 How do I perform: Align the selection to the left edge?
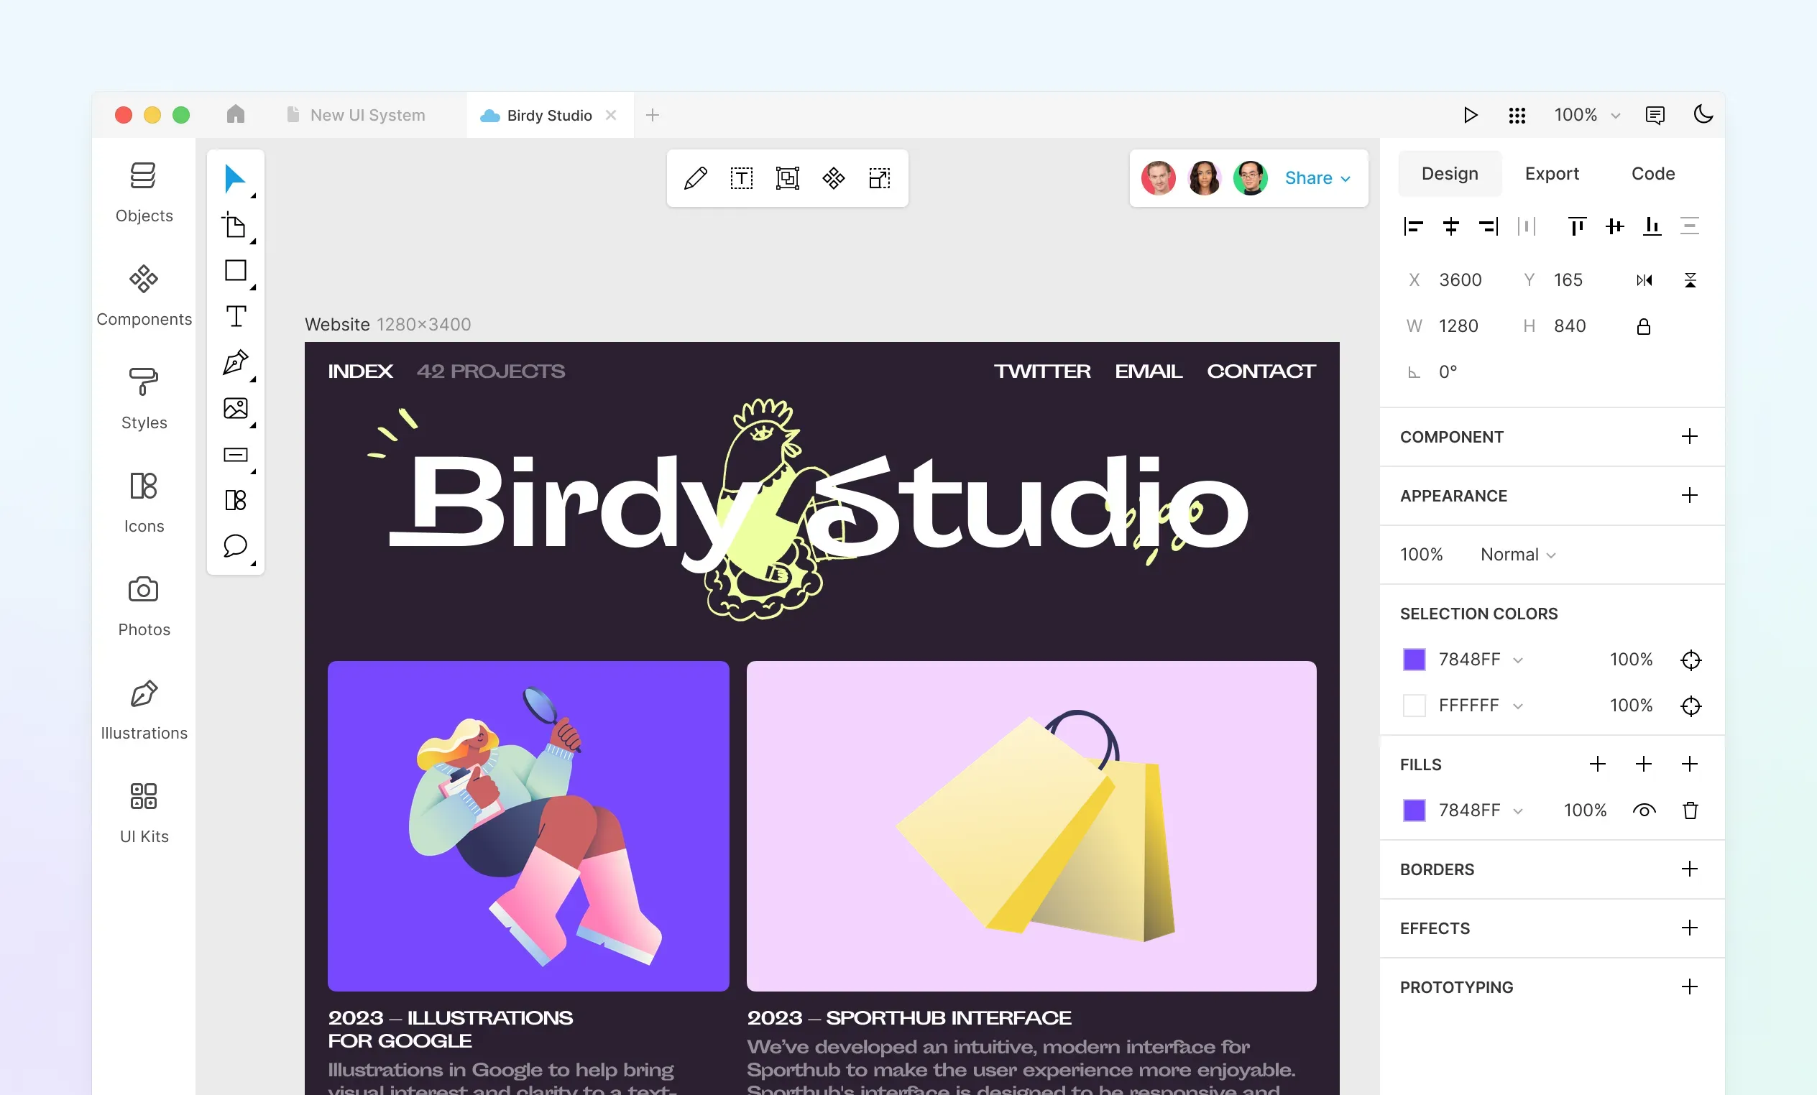1413,226
